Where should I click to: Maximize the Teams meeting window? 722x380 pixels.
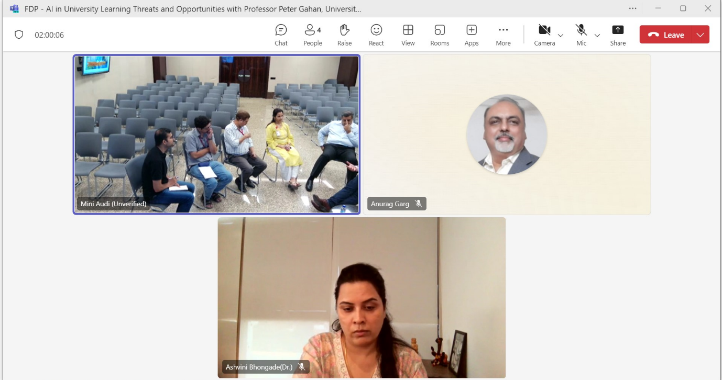click(683, 8)
